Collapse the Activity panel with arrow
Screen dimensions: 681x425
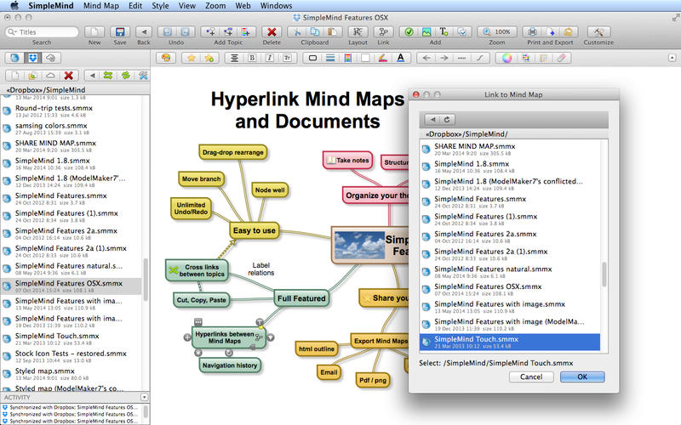point(144,397)
